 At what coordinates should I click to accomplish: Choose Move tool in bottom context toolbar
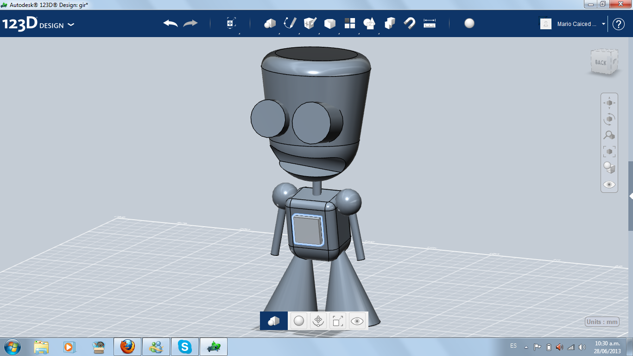pyautogui.click(x=318, y=321)
